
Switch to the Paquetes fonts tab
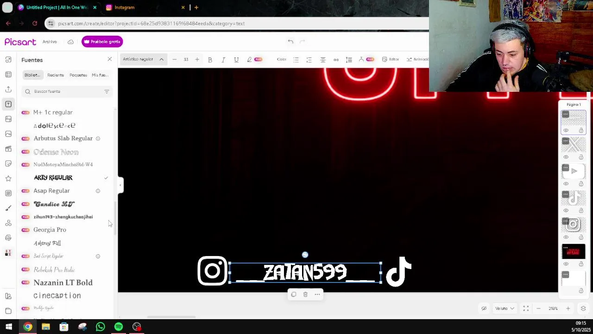[78, 75]
